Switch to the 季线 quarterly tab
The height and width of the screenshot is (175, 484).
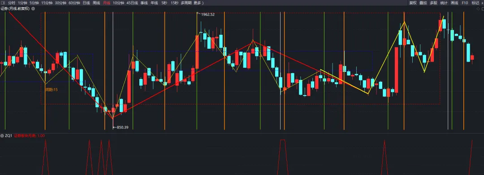(x=144, y=3)
